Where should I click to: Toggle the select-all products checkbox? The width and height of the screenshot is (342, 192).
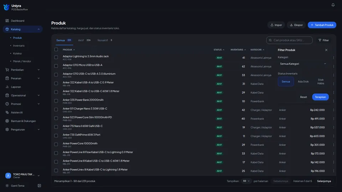pos(56,49)
